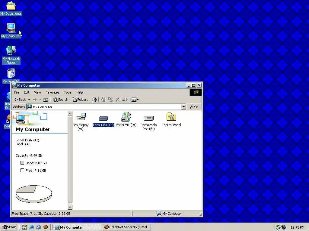Open the Favorites menu
This screenshot has width=309, height=231.
tap(52, 92)
